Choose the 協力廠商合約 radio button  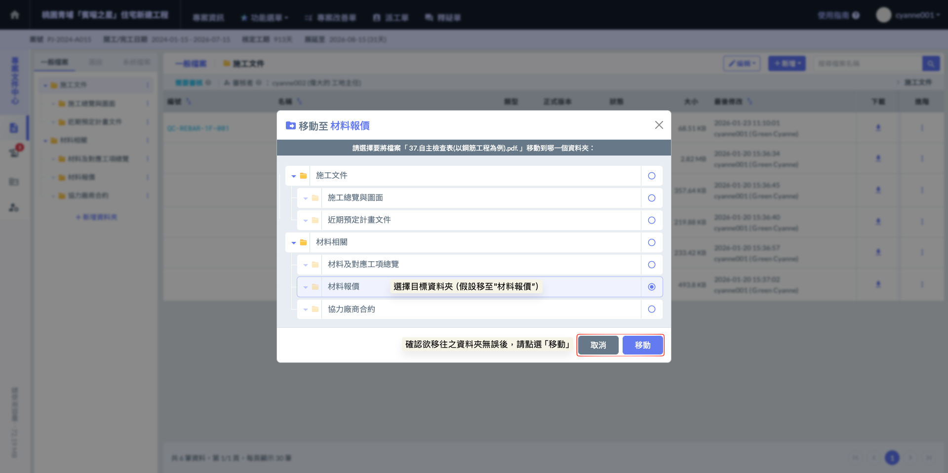(652, 310)
